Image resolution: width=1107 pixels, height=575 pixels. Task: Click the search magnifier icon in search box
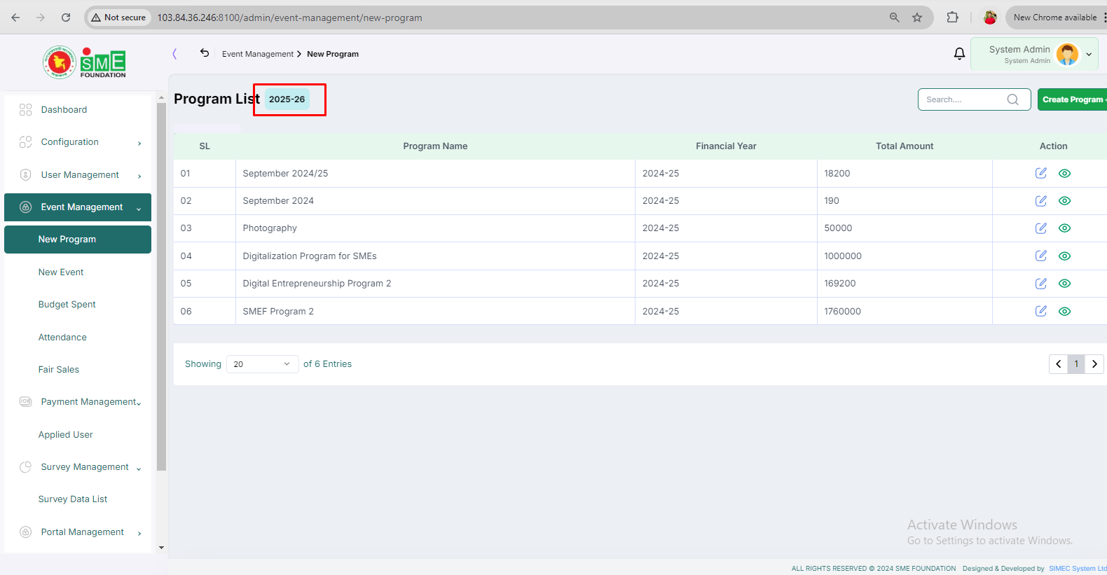pyautogui.click(x=1012, y=99)
